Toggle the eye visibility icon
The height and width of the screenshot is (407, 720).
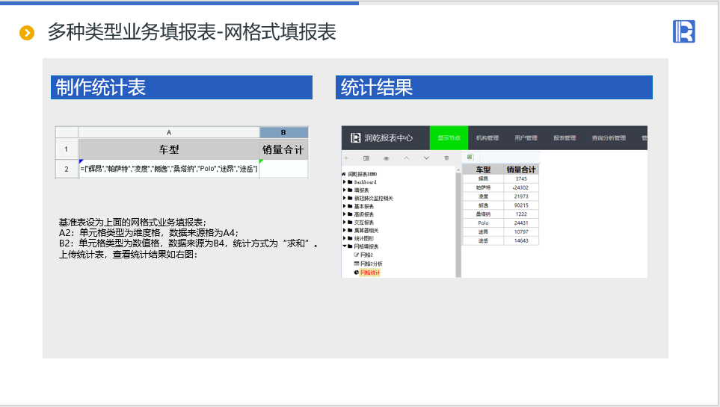coord(387,158)
